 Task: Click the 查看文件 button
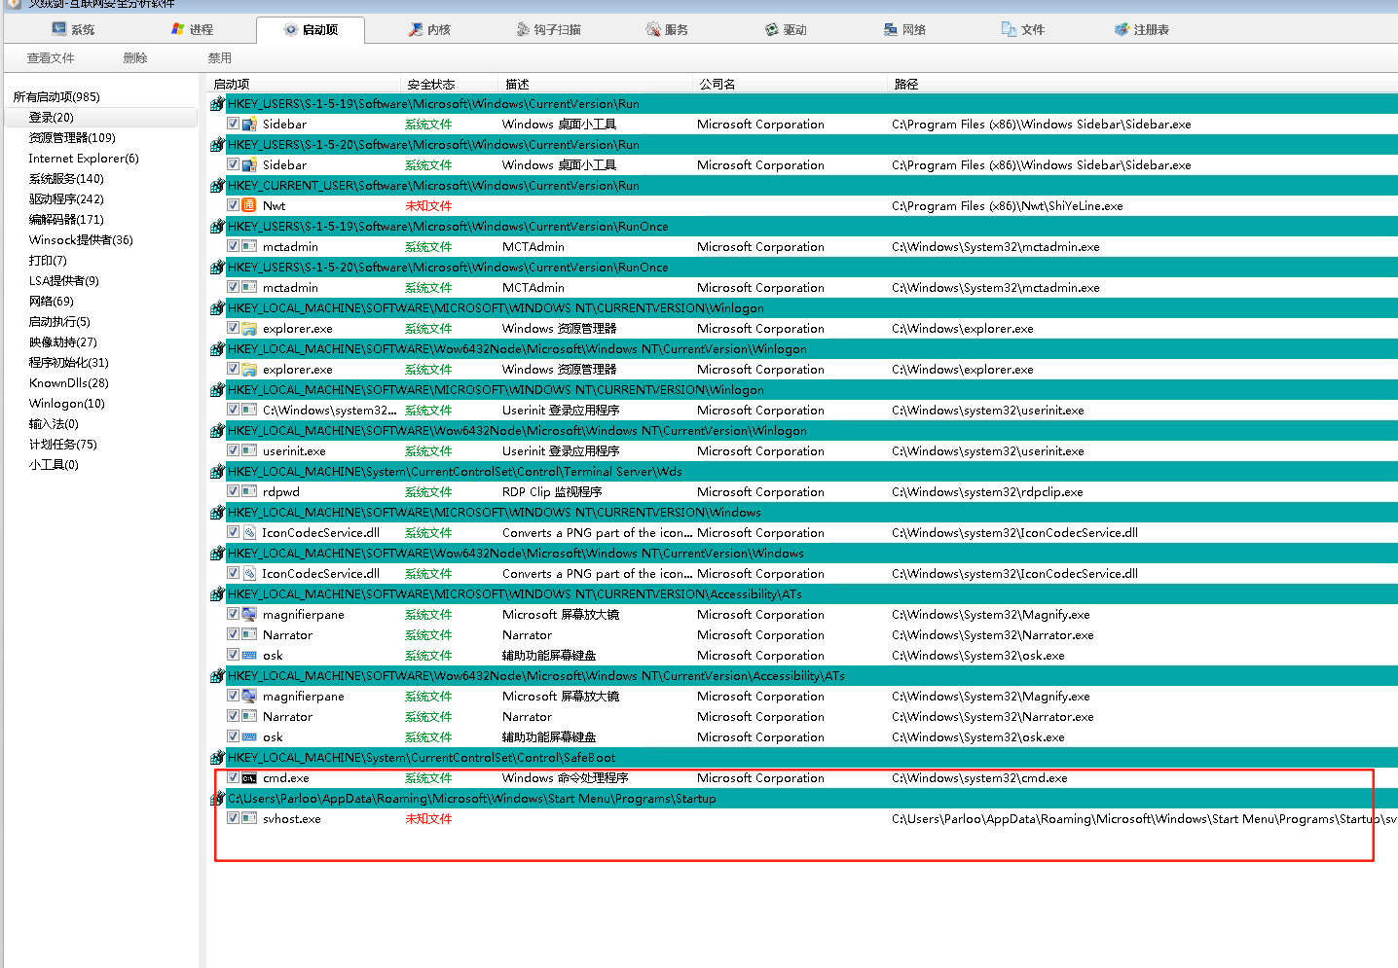pyautogui.click(x=51, y=58)
